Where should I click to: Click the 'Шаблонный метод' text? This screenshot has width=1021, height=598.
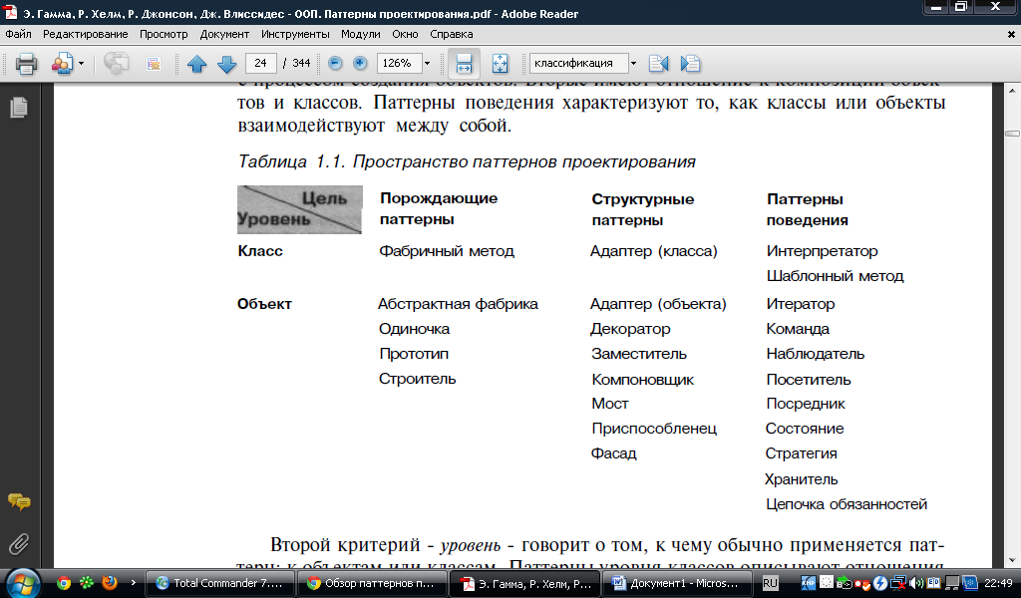pos(835,276)
